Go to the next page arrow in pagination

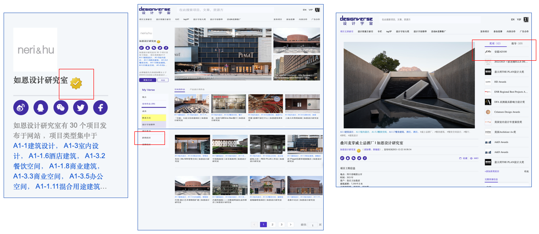[290, 224]
